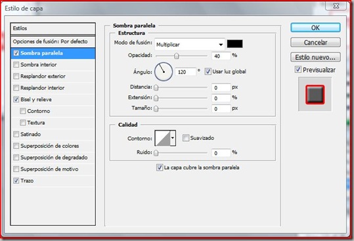Click the Tamaño px value field
The image size is (354, 241).
pyautogui.click(x=221, y=109)
